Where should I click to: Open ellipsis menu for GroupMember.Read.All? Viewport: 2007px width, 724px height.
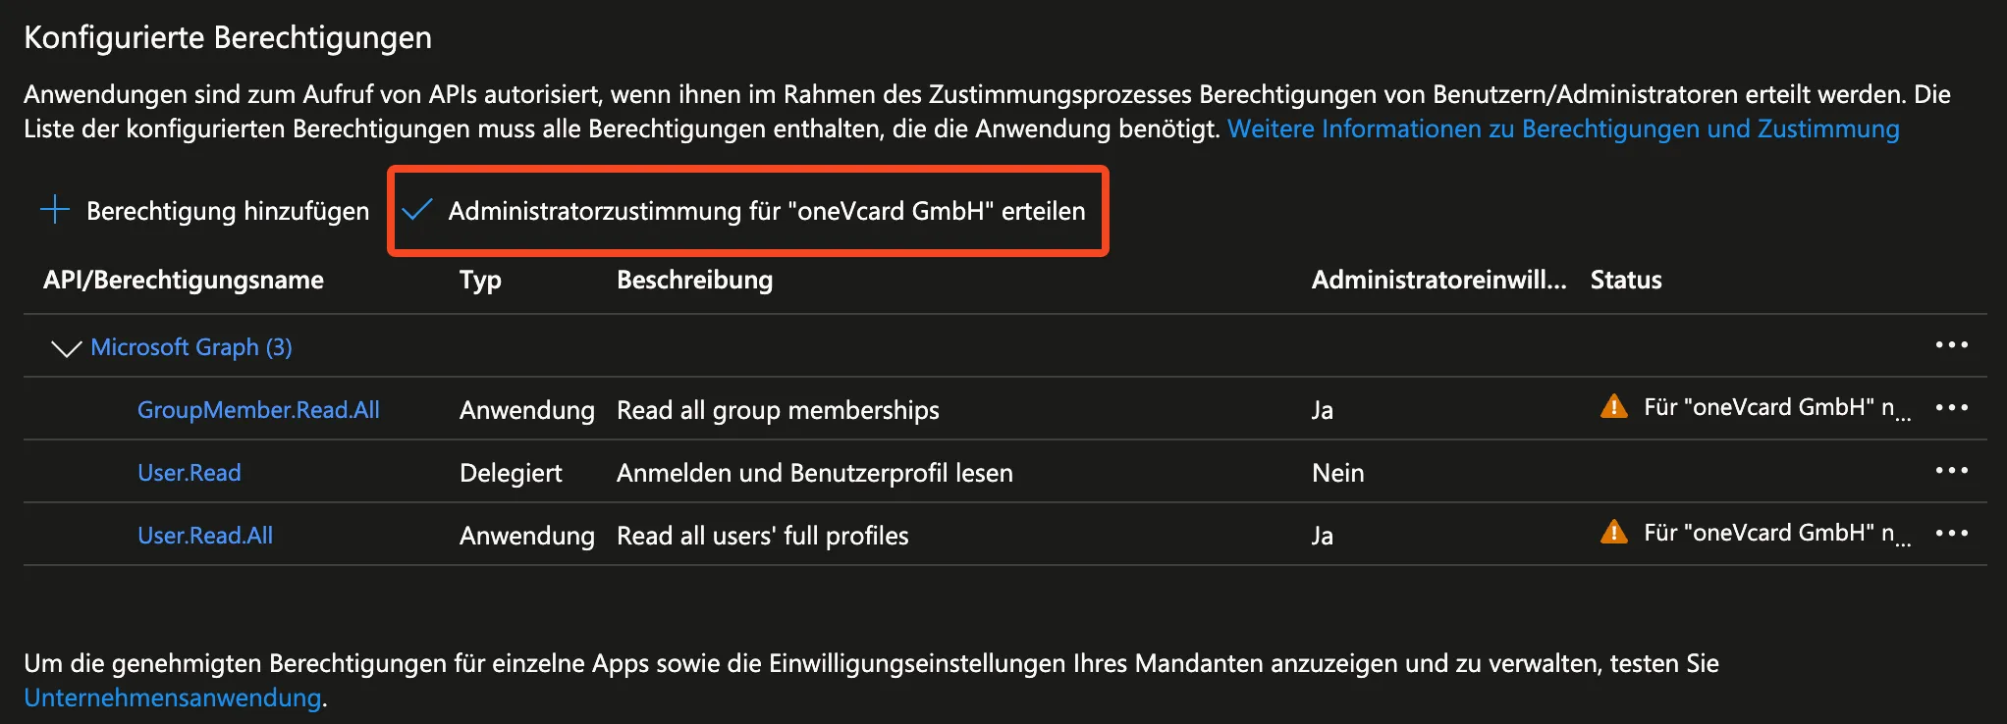(x=1950, y=408)
